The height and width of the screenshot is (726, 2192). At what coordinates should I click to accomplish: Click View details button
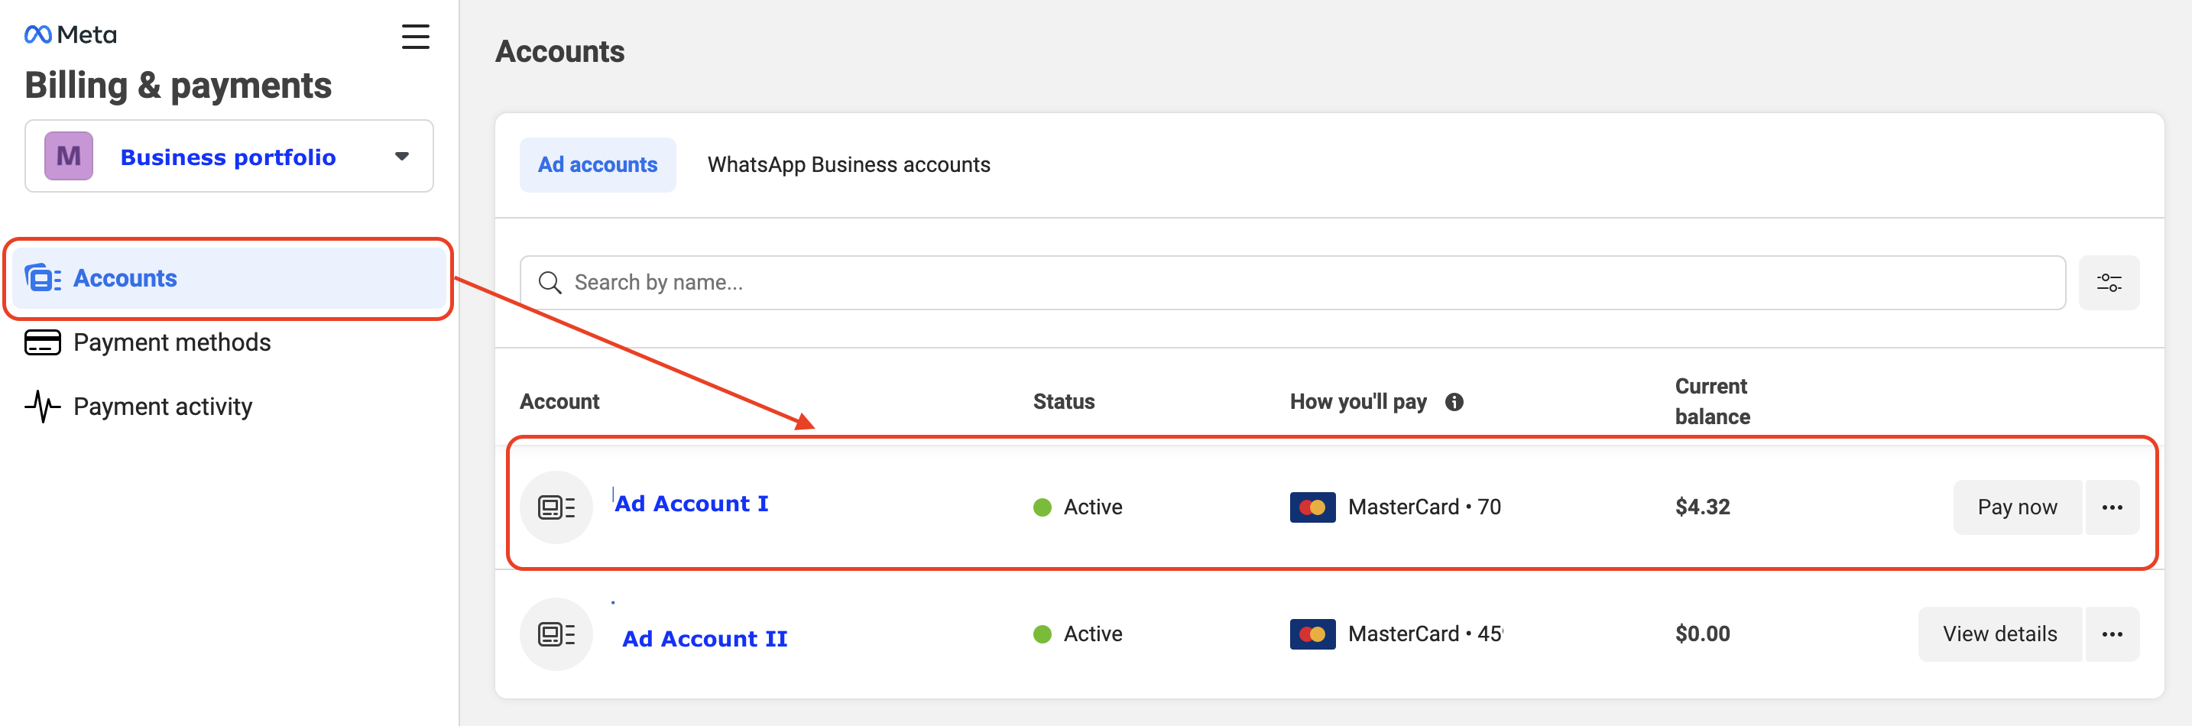(x=1999, y=634)
